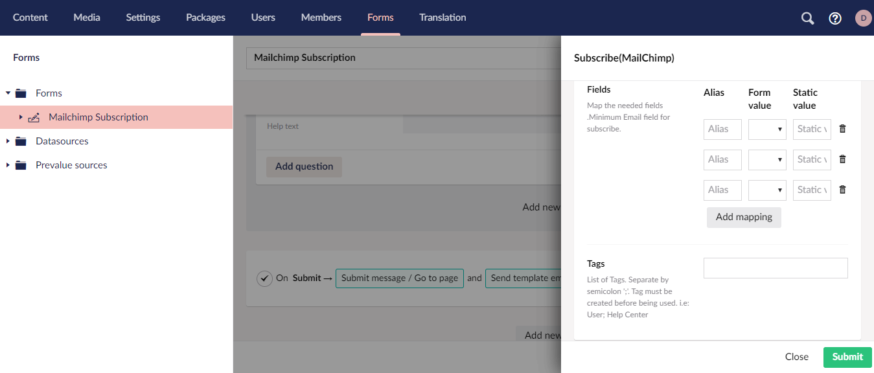Close the Subscribe(MailChimp) panel

coord(797,357)
